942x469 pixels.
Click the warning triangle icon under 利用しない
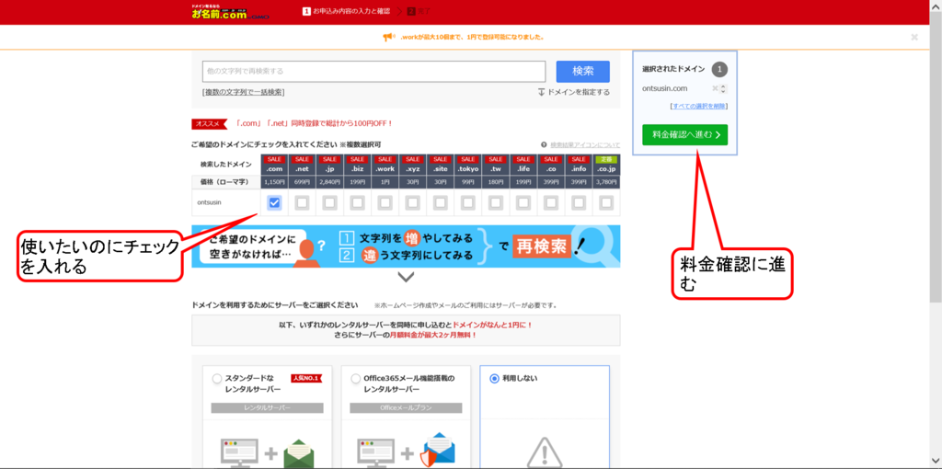pos(545,452)
